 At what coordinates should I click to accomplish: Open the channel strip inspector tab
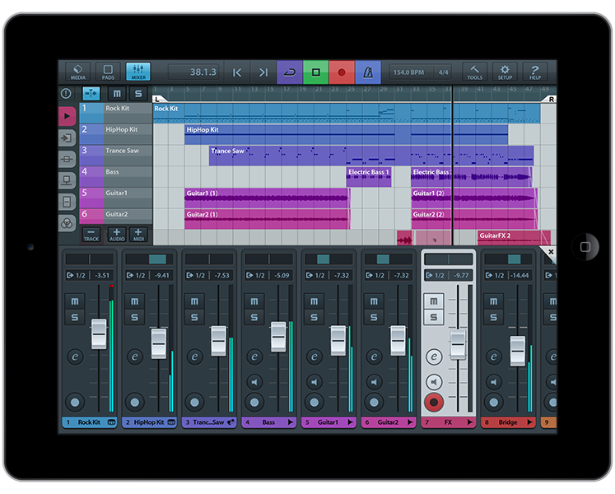(x=67, y=202)
